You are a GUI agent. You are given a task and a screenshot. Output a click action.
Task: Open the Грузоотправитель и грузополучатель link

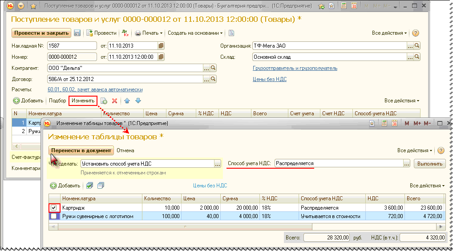pyautogui.click(x=295, y=68)
